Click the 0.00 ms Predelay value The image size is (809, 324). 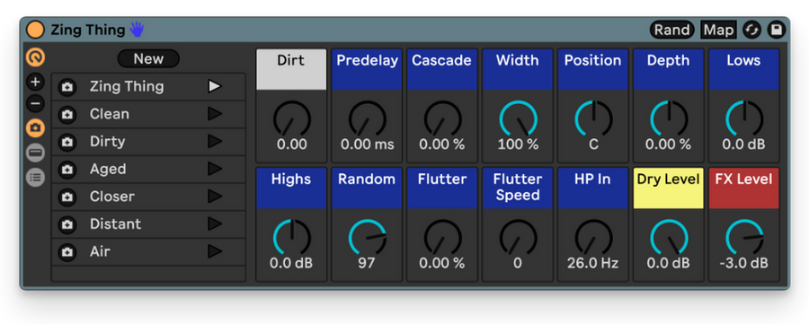[367, 144]
